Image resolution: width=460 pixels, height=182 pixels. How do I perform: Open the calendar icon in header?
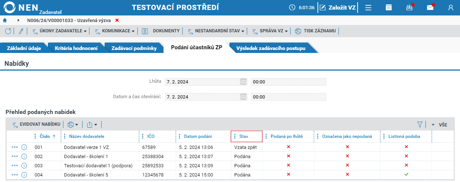tap(389, 7)
